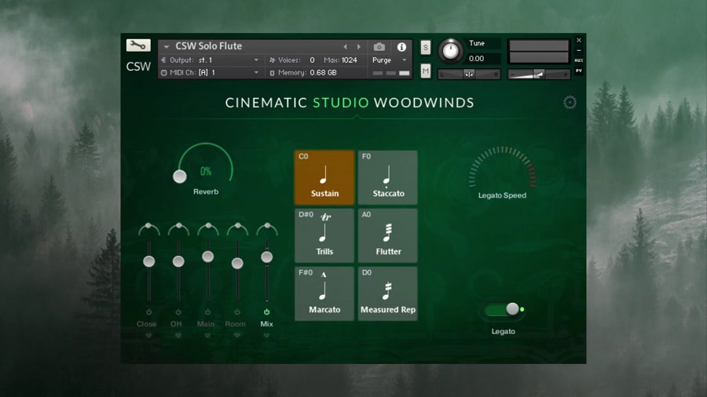Expand the Mix options arrow
Viewport: 707px width, 397px height.
(266, 335)
